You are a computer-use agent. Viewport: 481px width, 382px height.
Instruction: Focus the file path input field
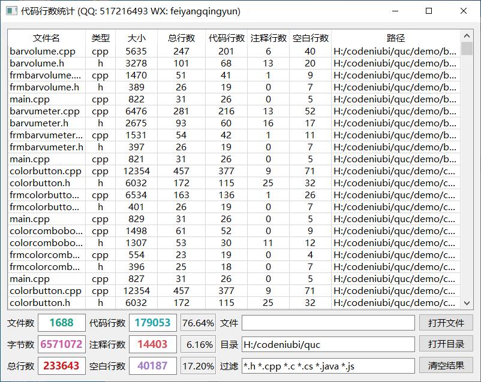[x=328, y=323]
